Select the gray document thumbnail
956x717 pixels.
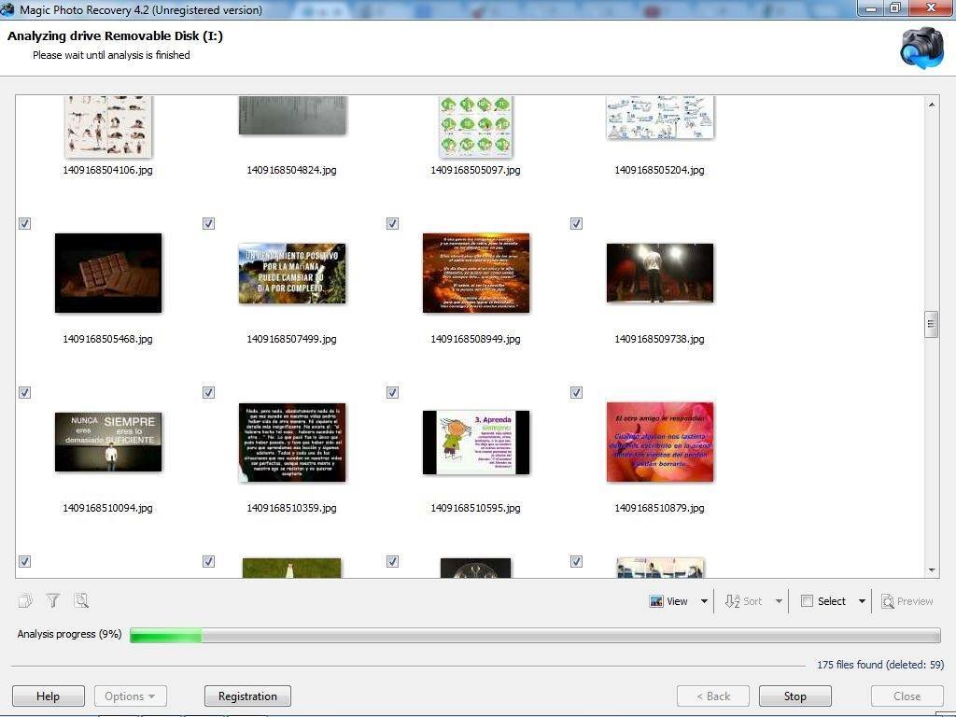tap(292, 115)
